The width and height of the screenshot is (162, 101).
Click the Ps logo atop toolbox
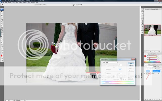point(2,10)
